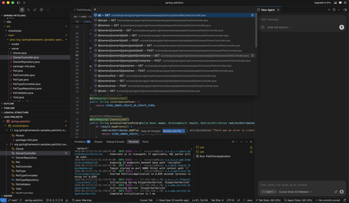Collapse the src folder
Image resolution: width=349 pixels, height=203 pixels.
[9, 26]
